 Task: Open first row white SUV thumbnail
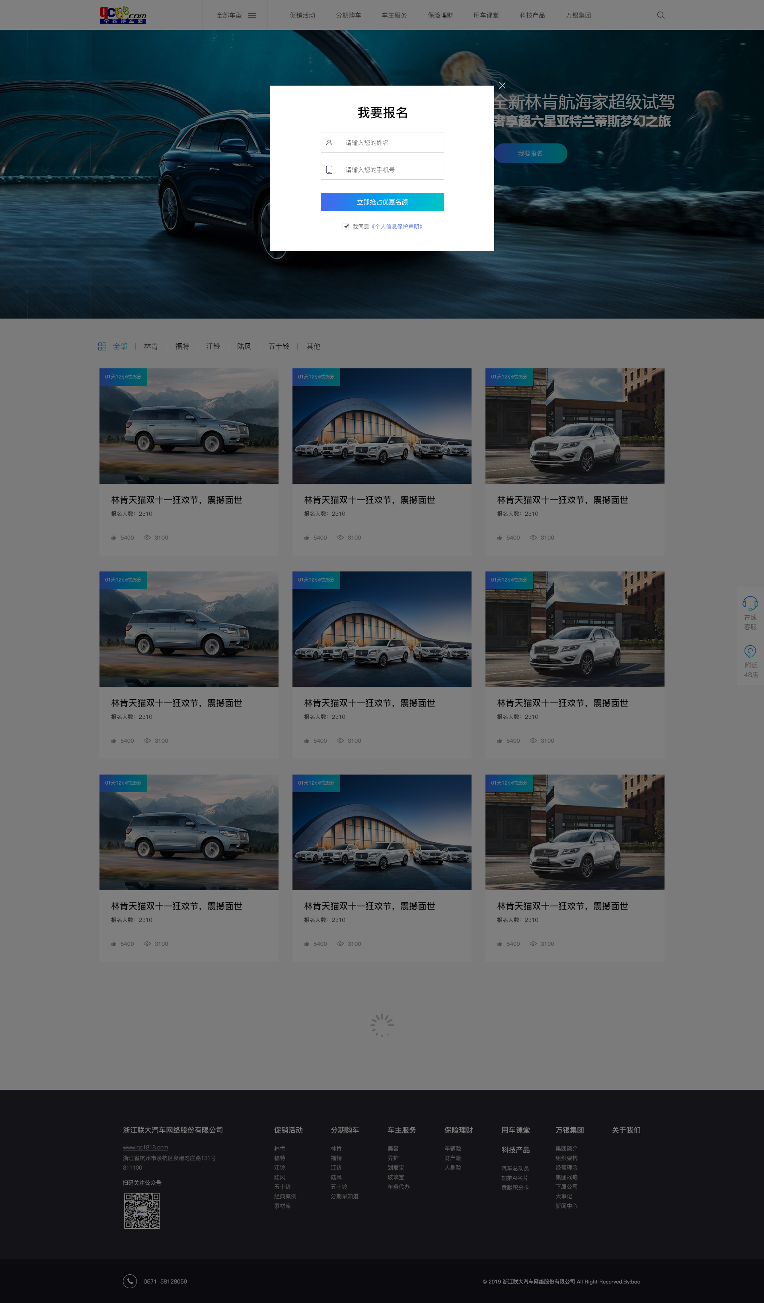point(575,426)
